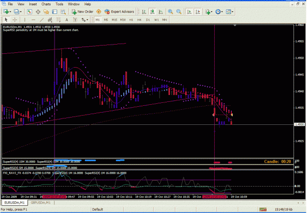Open the Periods clock icon
Screen dimensions: 307x213
coord(218,12)
